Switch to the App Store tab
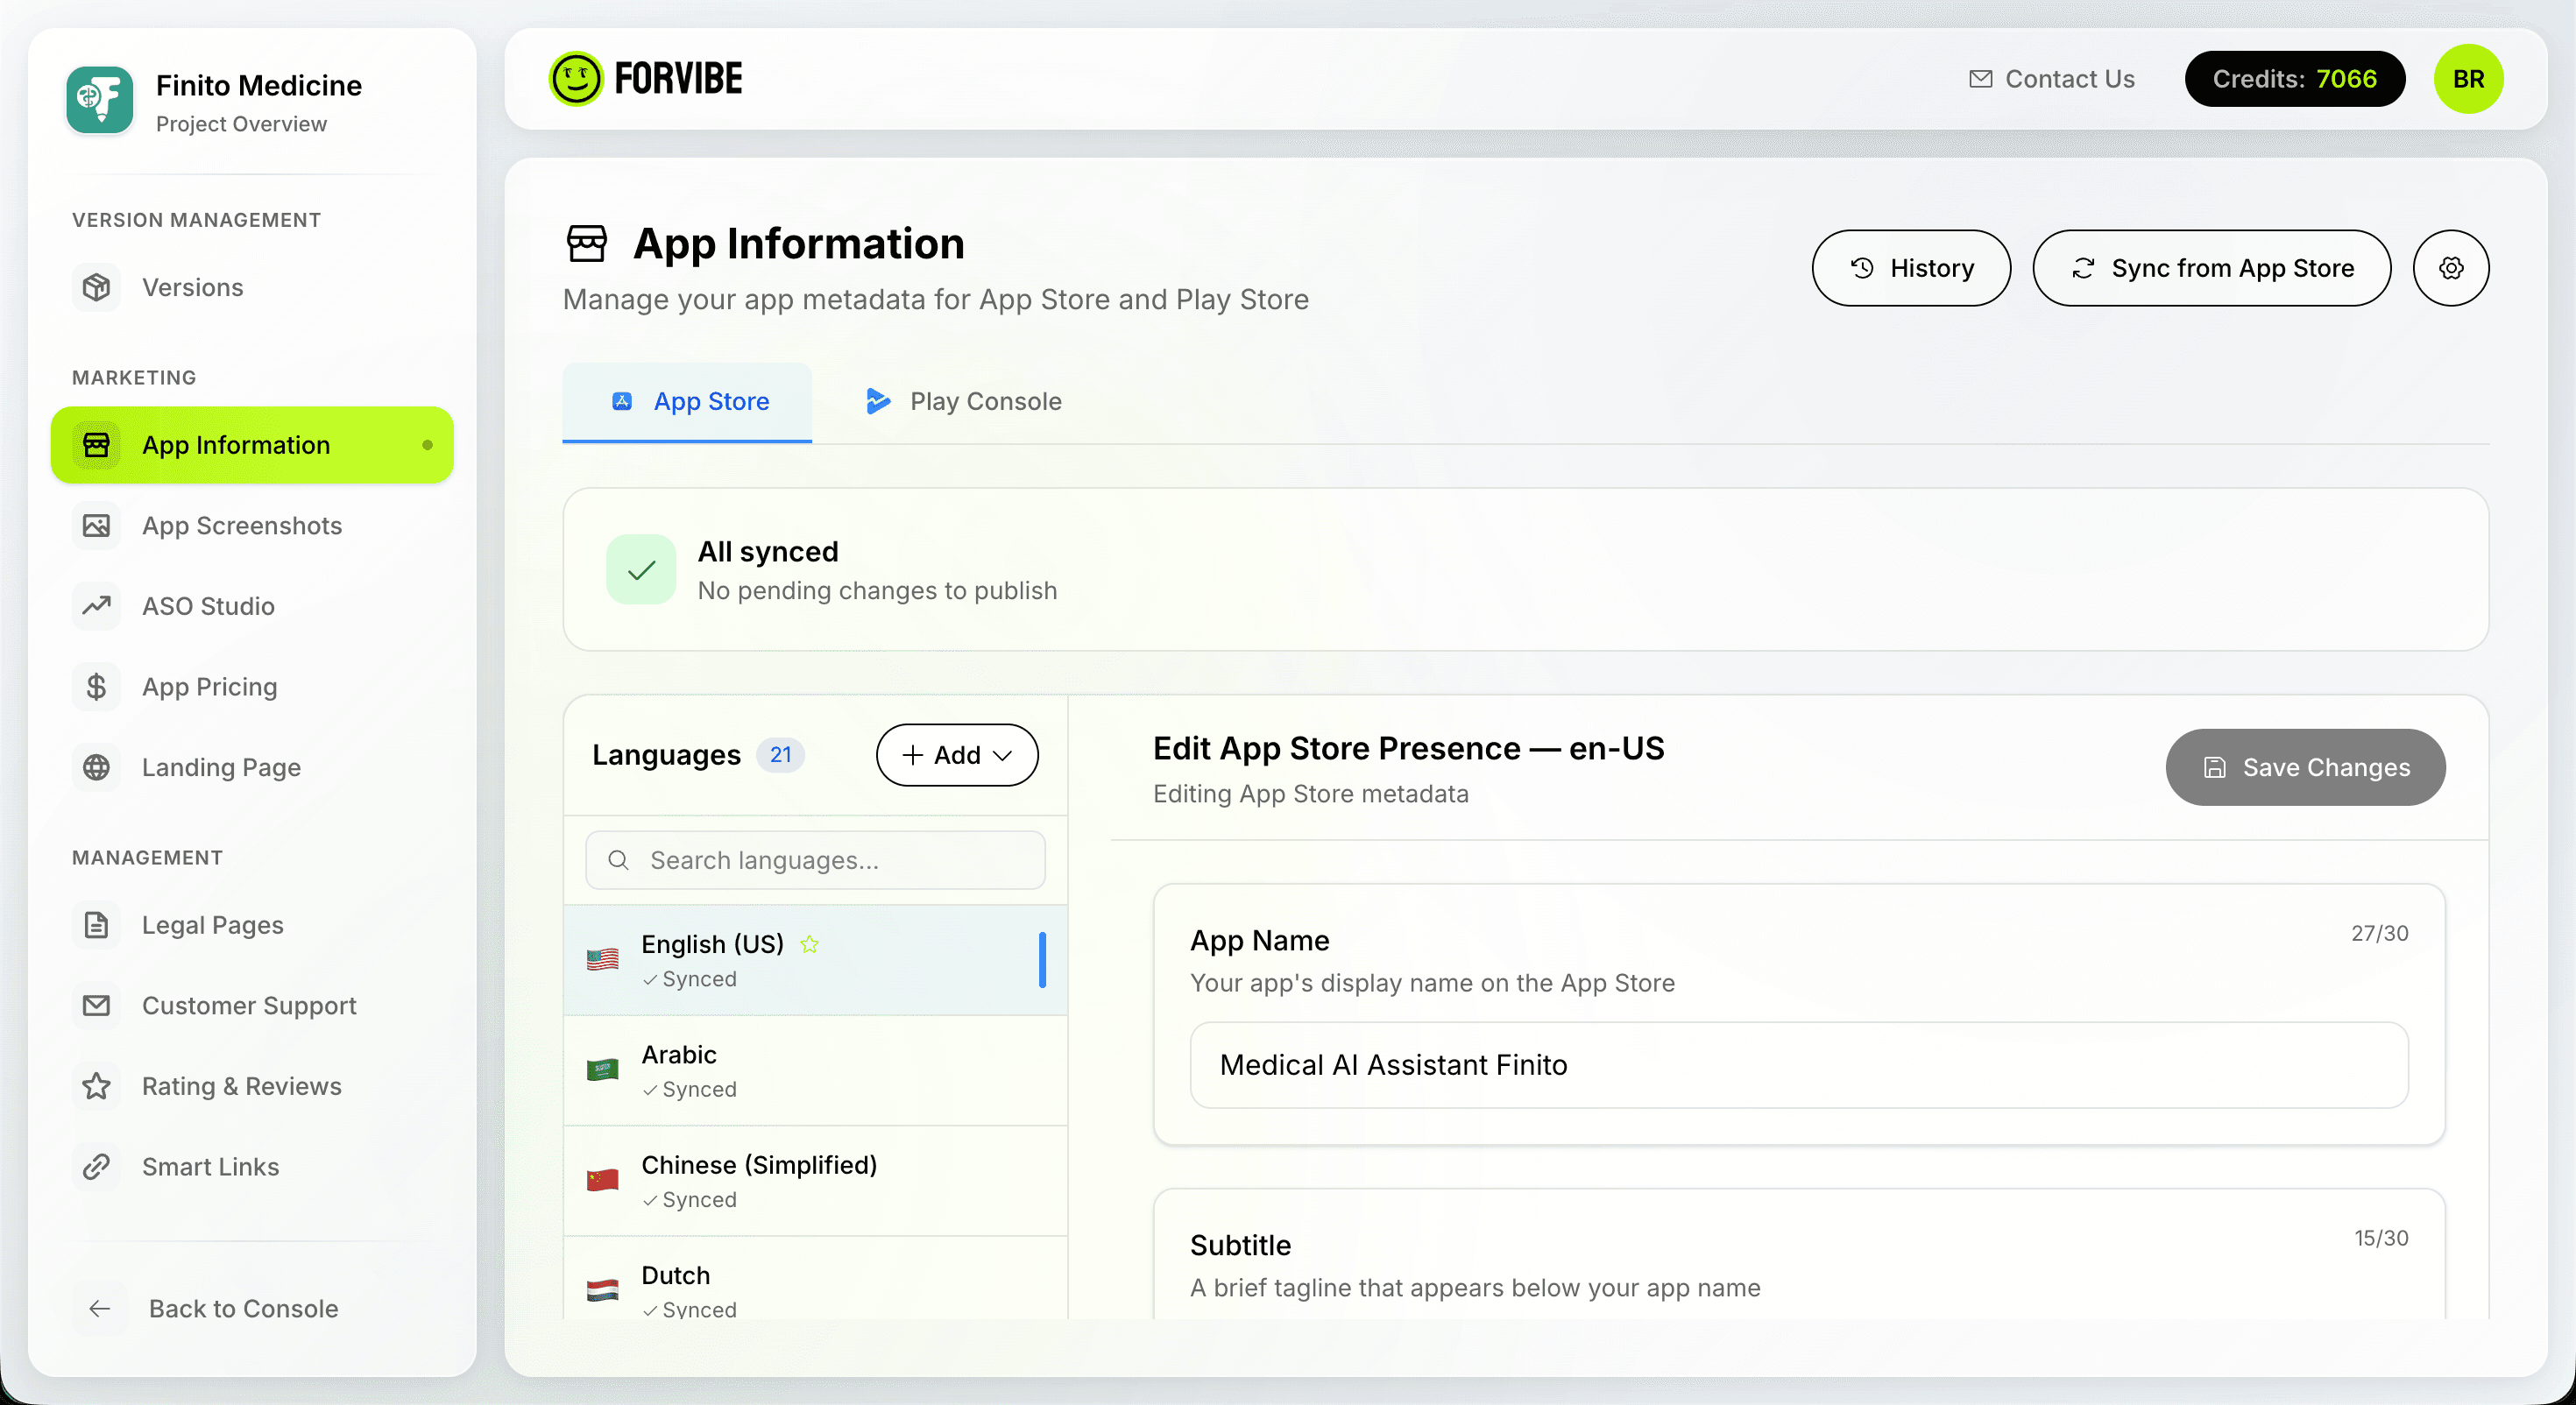The image size is (2576, 1405). point(687,401)
